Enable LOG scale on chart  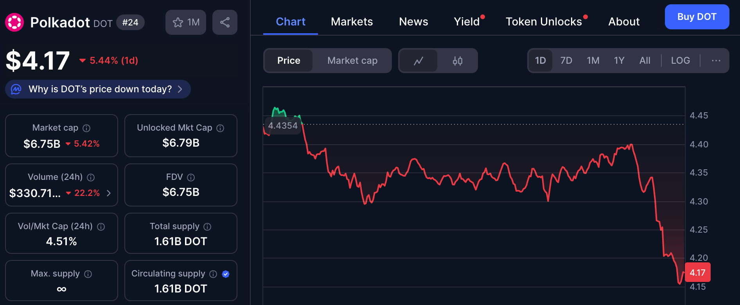coord(680,61)
